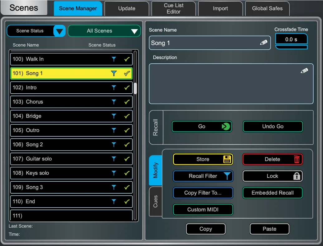Image resolution: width=323 pixels, height=246 pixels.
Task: Select scene 100) Walk In
Action: (x=71, y=59)
